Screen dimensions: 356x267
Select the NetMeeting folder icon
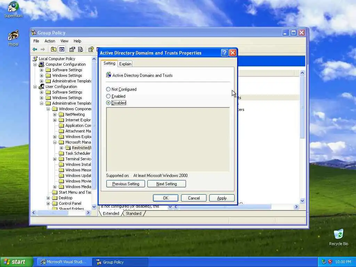61,114
